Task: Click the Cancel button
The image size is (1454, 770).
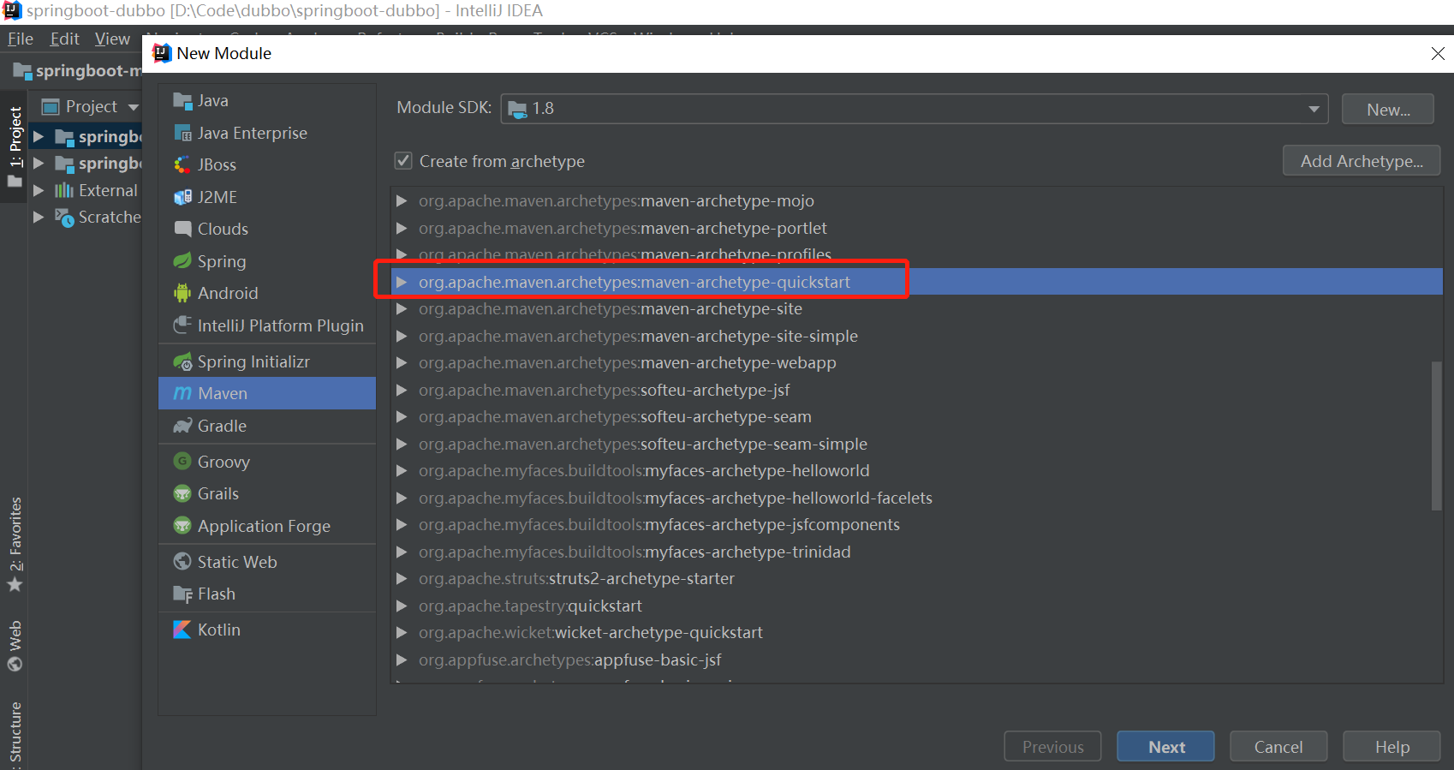Action: pos(1278,747)
